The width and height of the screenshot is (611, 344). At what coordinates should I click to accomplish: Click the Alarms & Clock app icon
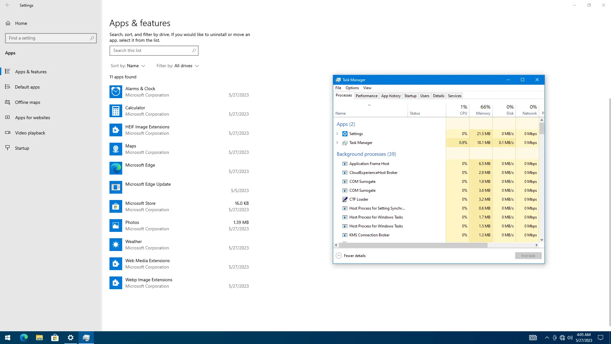pyautogui.click(x=116, y=92)
